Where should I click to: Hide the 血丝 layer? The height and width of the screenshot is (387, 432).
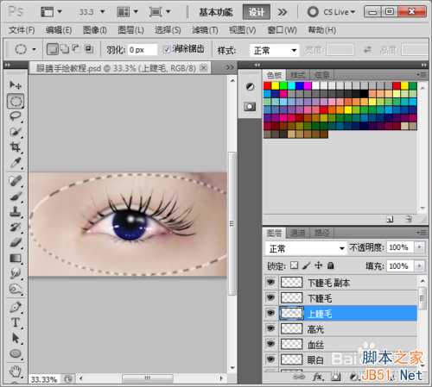click(270, 344)
